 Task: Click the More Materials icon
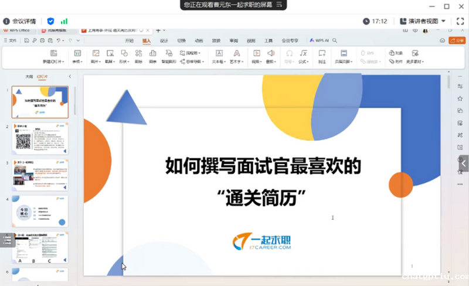(x=415, y=53)
